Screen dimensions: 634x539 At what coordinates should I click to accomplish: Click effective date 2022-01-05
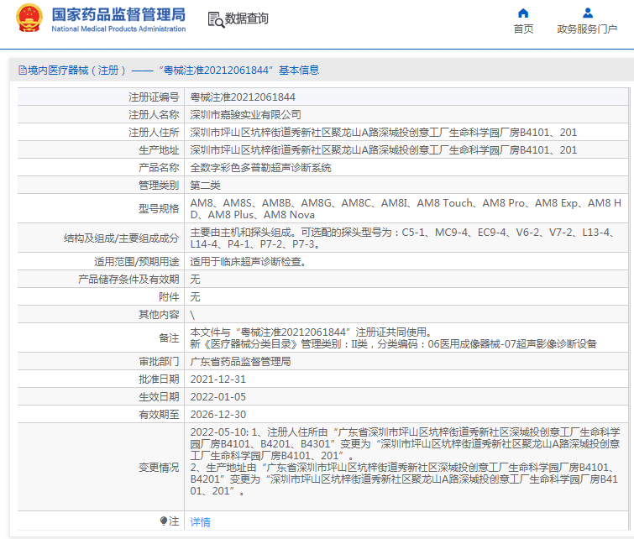click(218, 396)
